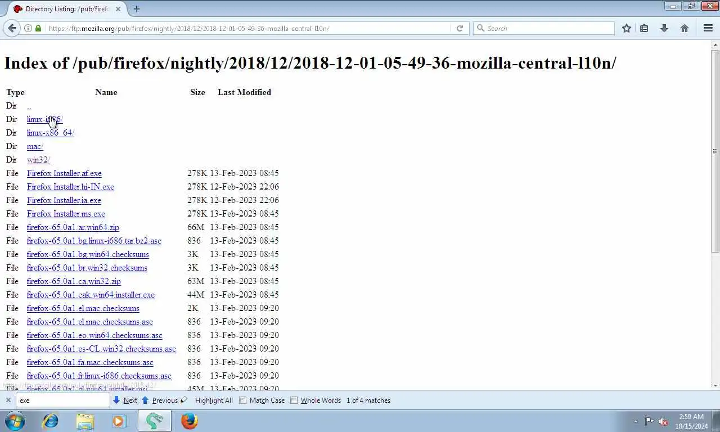Show hidden tray icons arrow

tap(636, 421)
